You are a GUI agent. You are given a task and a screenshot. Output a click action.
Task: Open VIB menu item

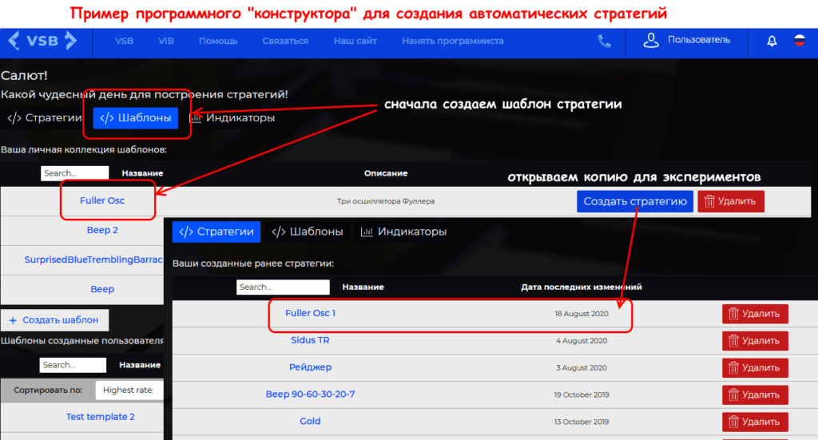click(x=166, y=41)
